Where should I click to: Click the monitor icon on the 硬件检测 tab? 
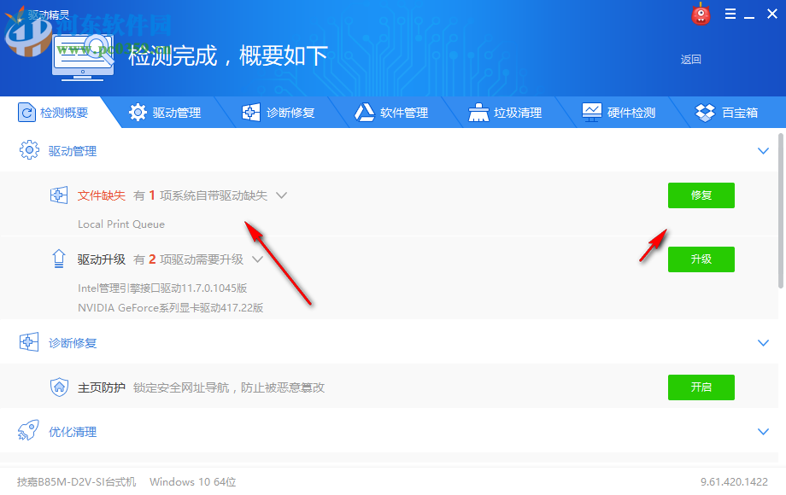[x=591, y=111]
